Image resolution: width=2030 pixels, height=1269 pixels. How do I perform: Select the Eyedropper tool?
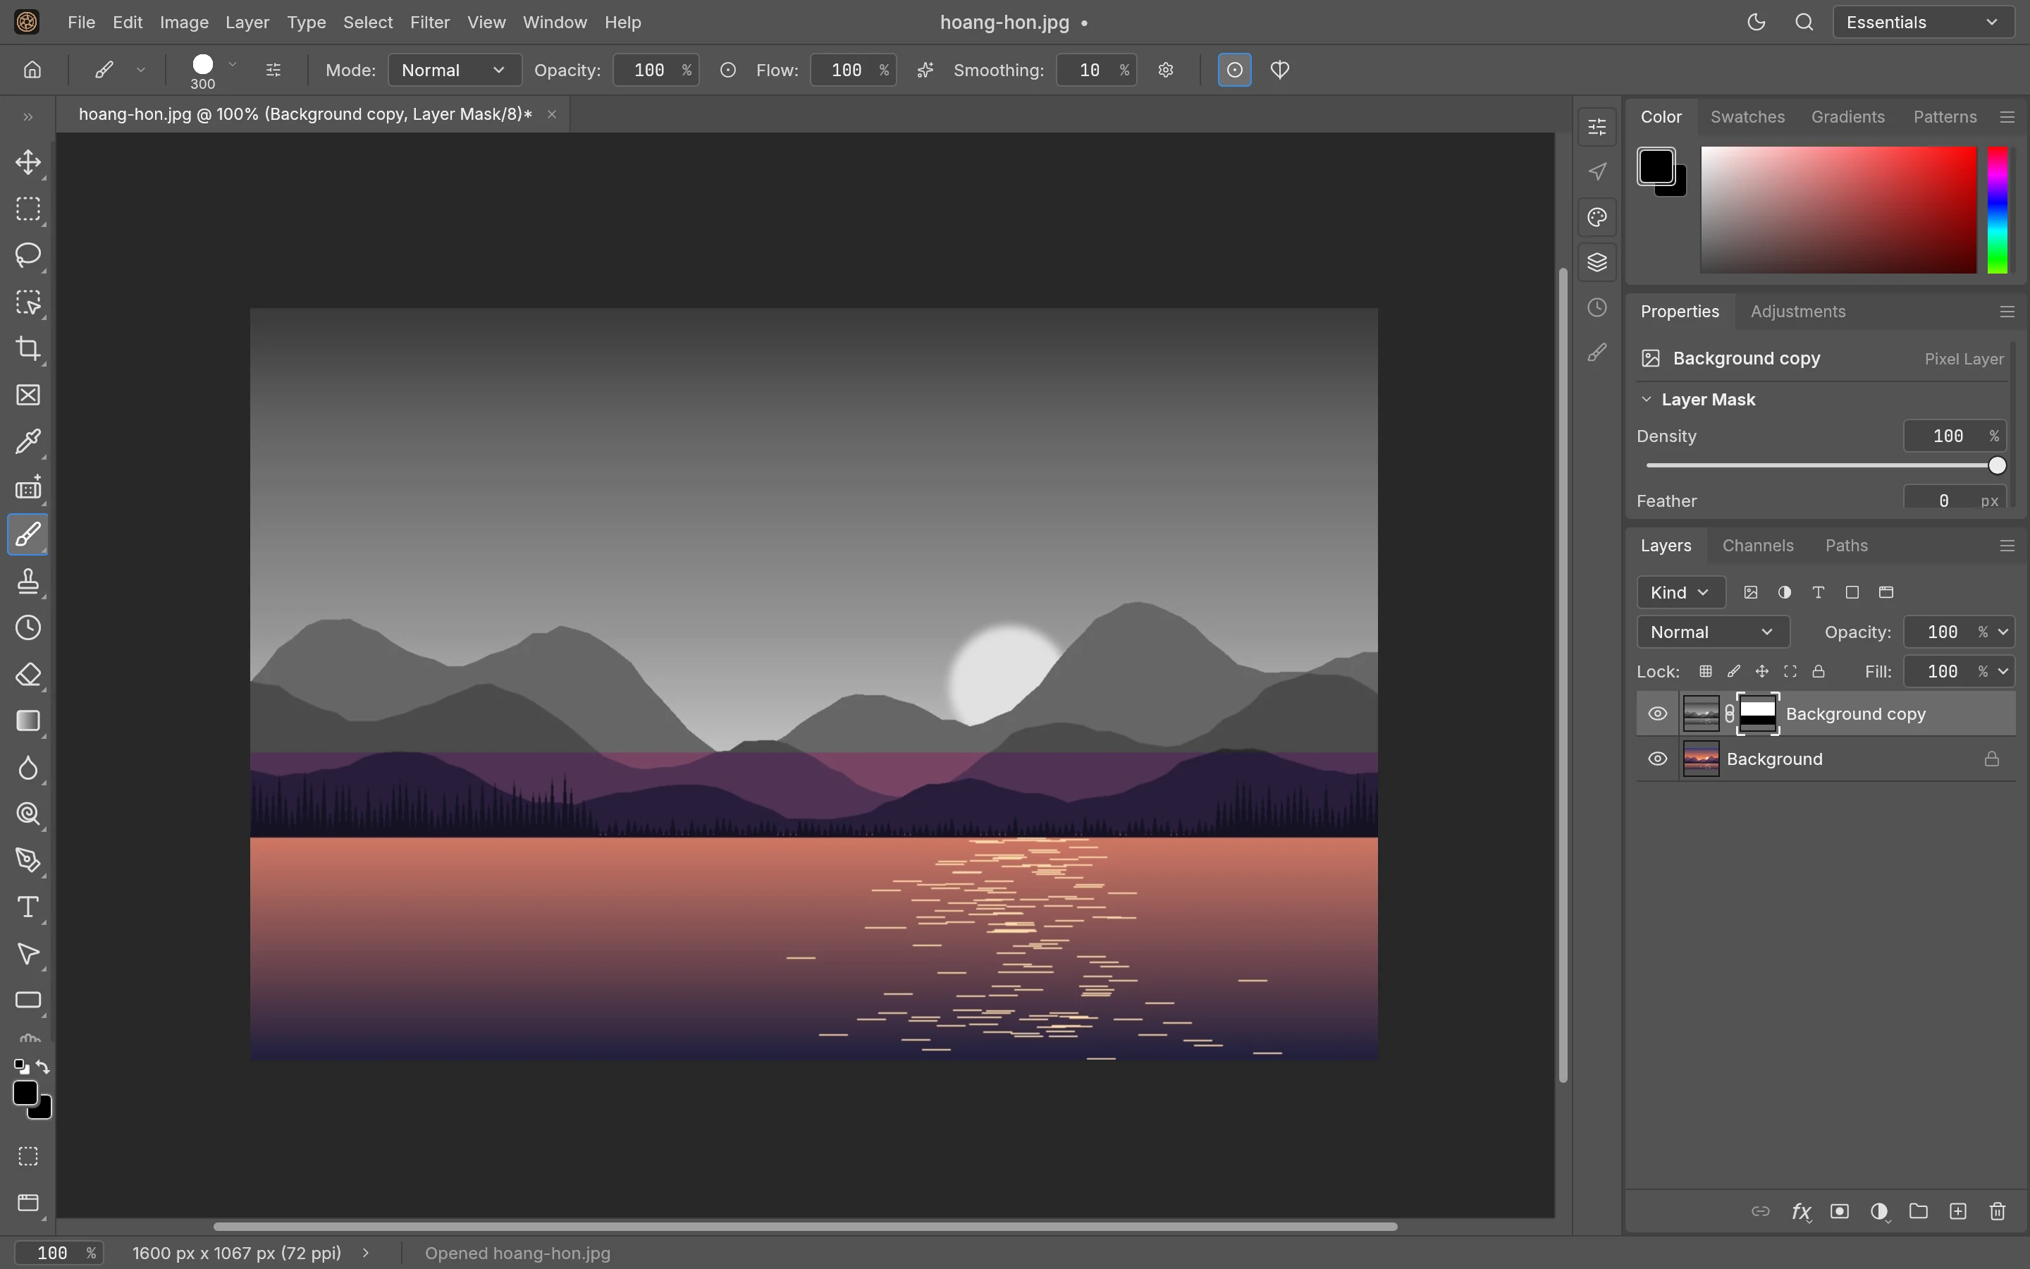click(x=27, y=441)
